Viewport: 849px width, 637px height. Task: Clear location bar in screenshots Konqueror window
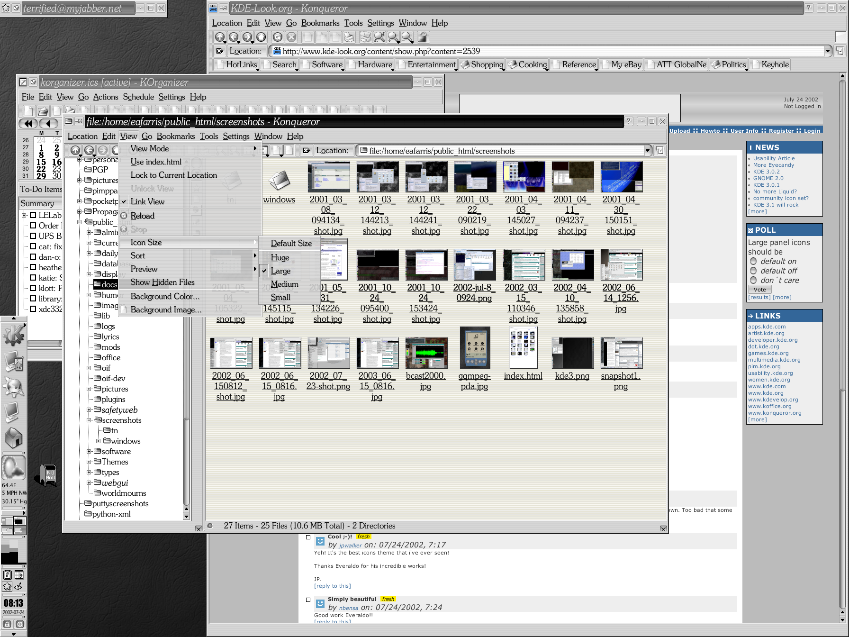[307, 151]
